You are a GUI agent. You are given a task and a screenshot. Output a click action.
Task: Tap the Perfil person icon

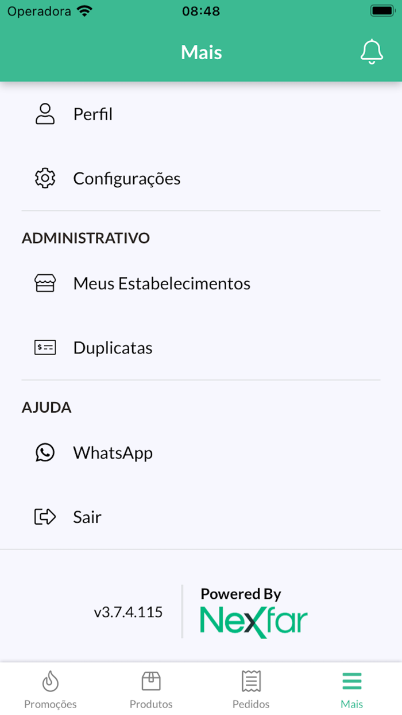click(x=45, y=114)
